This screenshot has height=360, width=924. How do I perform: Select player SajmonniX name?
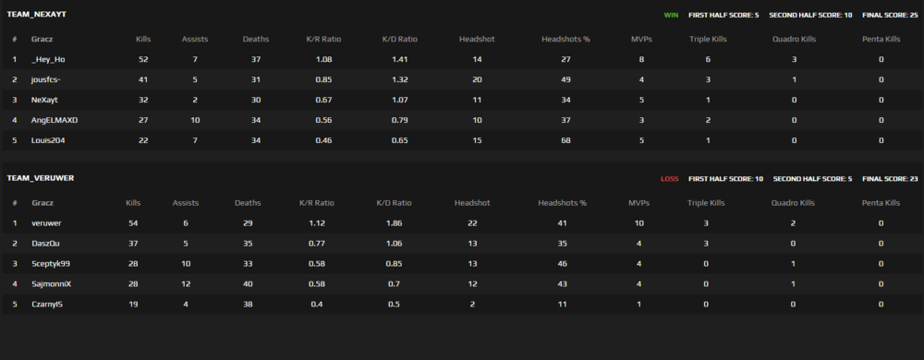[x=52, y=283]
